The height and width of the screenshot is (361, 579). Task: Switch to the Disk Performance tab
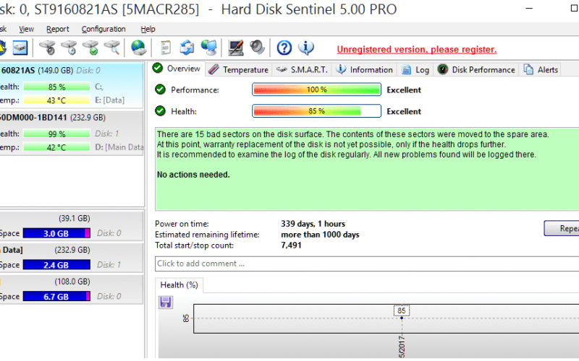click(x=476, y=69)
